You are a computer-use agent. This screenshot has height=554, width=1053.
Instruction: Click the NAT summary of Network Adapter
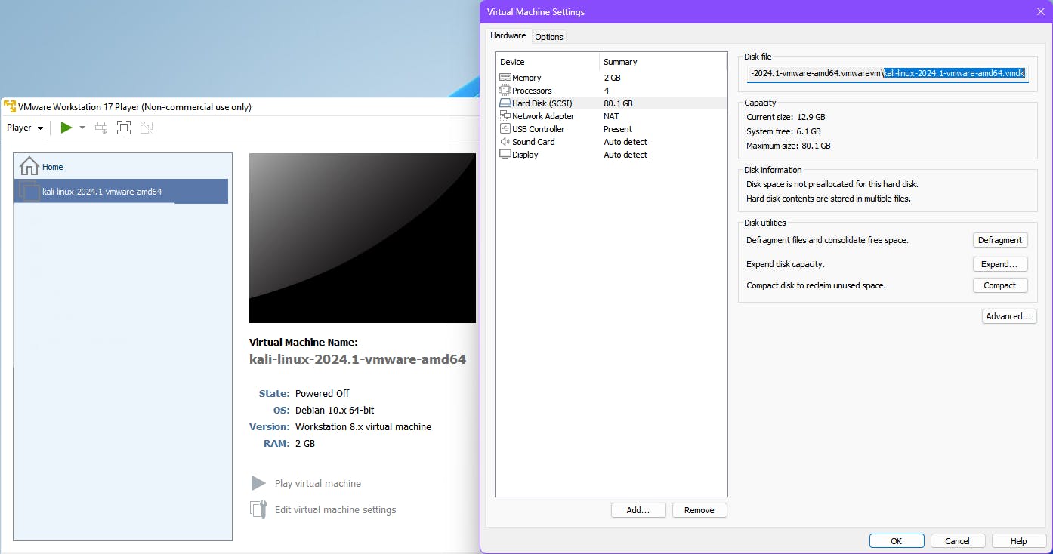[611, 116]
